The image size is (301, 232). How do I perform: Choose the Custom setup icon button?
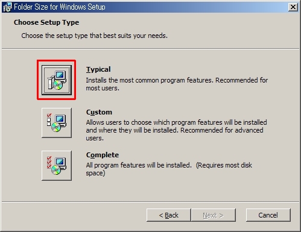pyautogui.click(x=57, y=123)
